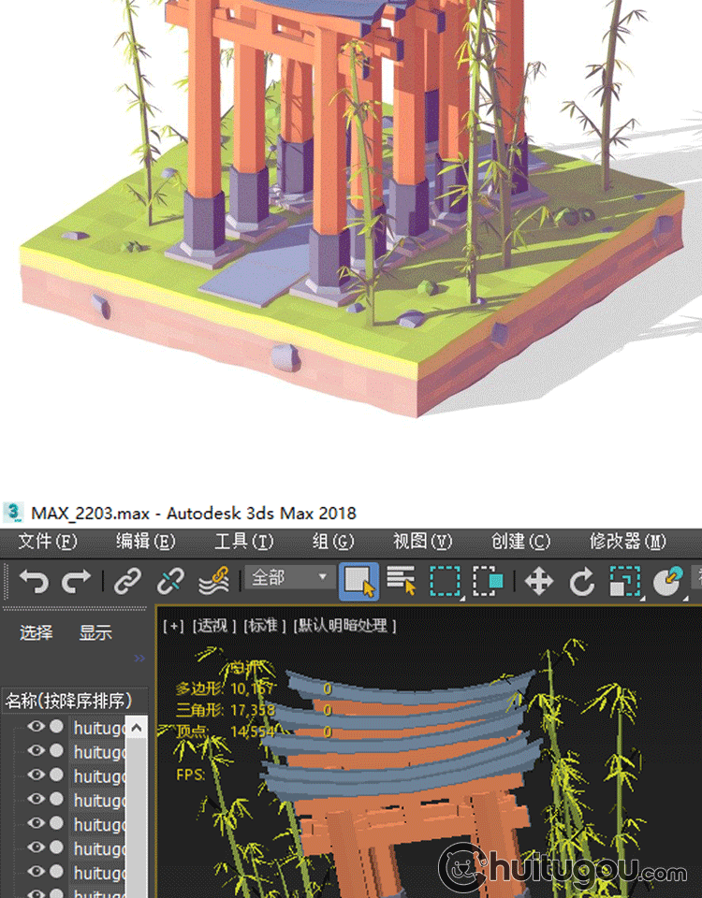Open the 文件(F) menu
702x898 pixels.
[48, 542]
